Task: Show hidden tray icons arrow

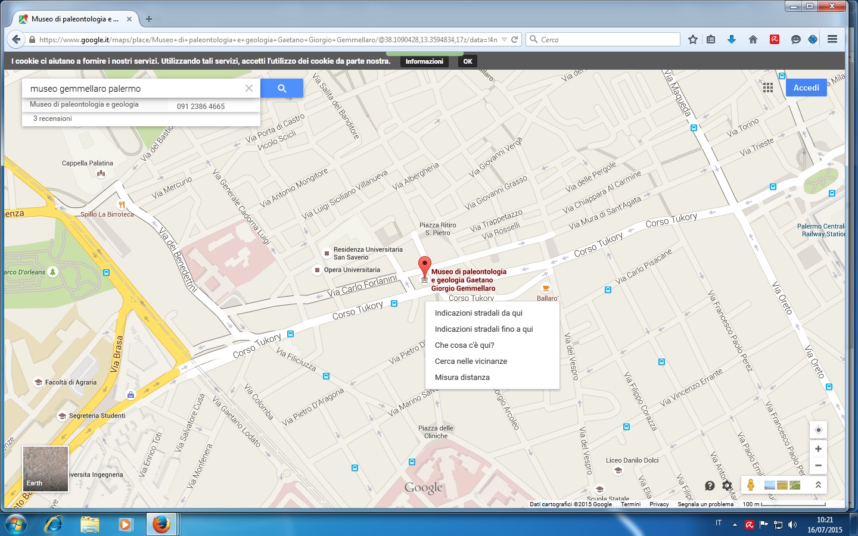Action: 735,525
